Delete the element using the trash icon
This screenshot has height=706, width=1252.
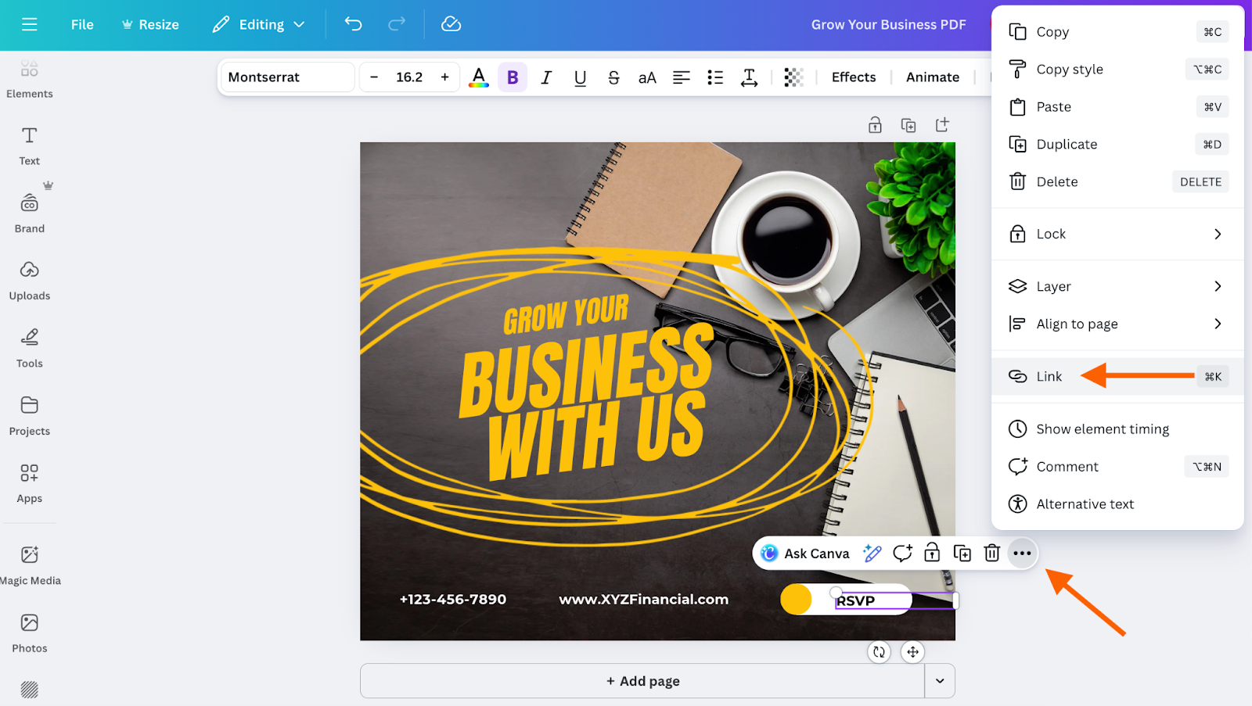coord(991,553)
